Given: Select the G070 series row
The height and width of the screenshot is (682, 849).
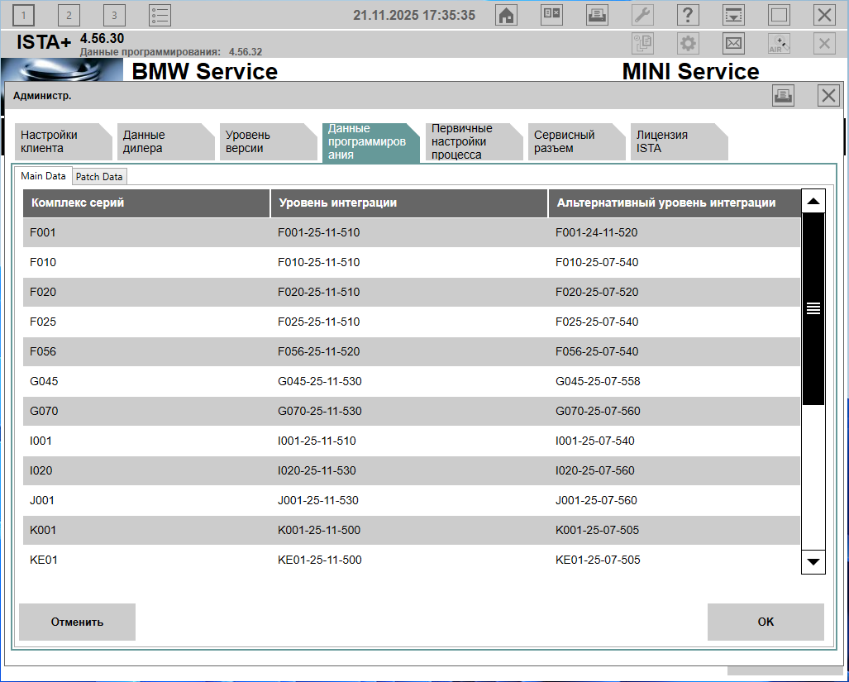Looking at the screenshot, I should pyautogui.click(x=411, y=411).
